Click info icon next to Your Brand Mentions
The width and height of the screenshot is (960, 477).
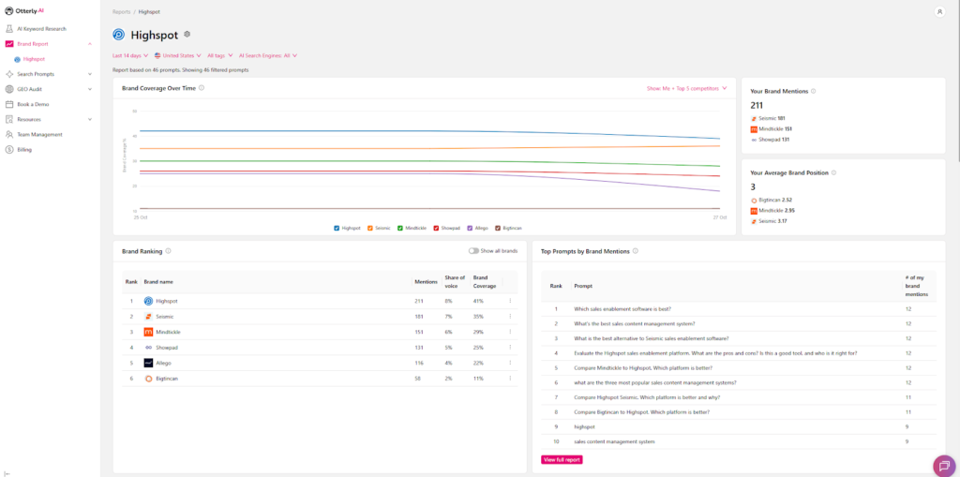point(813,91)
